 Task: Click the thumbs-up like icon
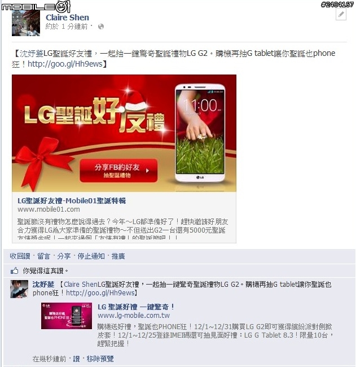click(x=14, y=271)
